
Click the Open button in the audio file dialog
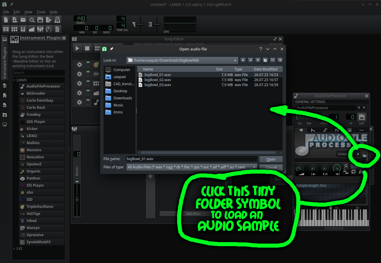270,159
